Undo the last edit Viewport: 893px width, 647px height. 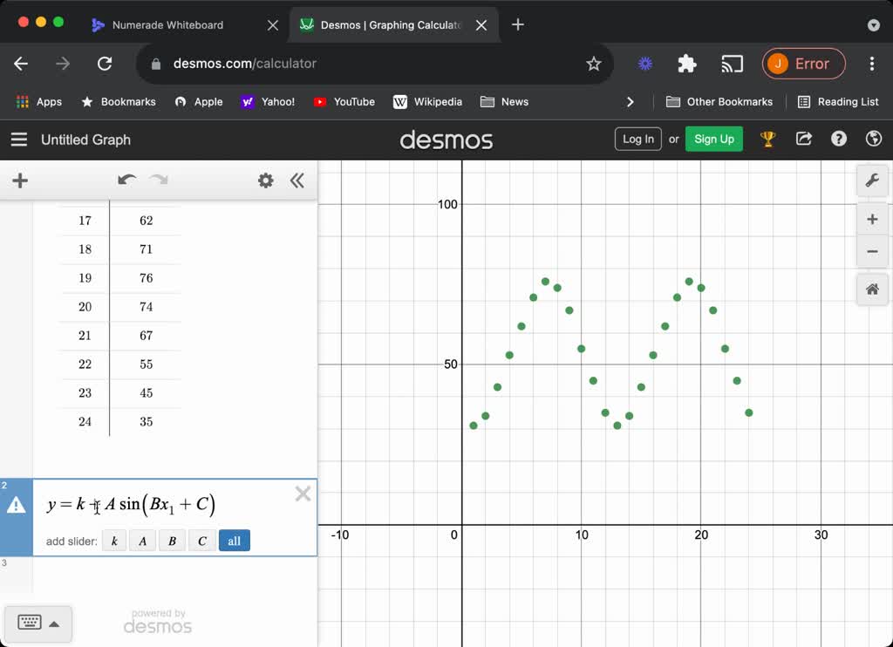click(126, 180)
